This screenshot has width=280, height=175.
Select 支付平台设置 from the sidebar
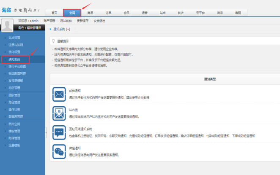tap(17, 66)
